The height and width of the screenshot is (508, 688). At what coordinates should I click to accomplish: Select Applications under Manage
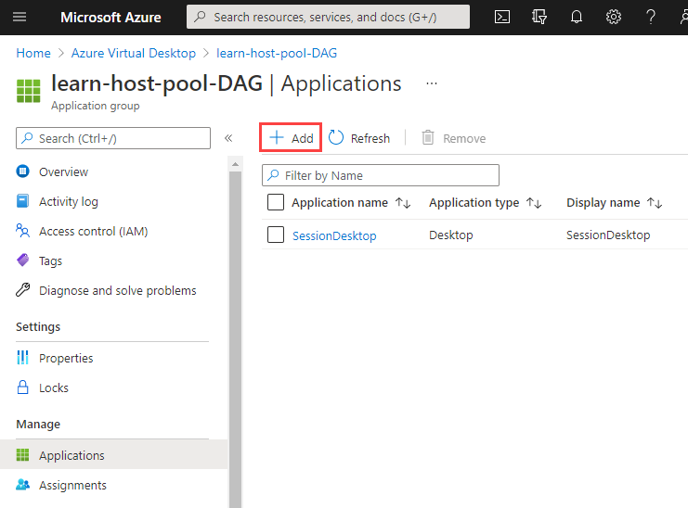pyautogui.click(x=114, y=455)
